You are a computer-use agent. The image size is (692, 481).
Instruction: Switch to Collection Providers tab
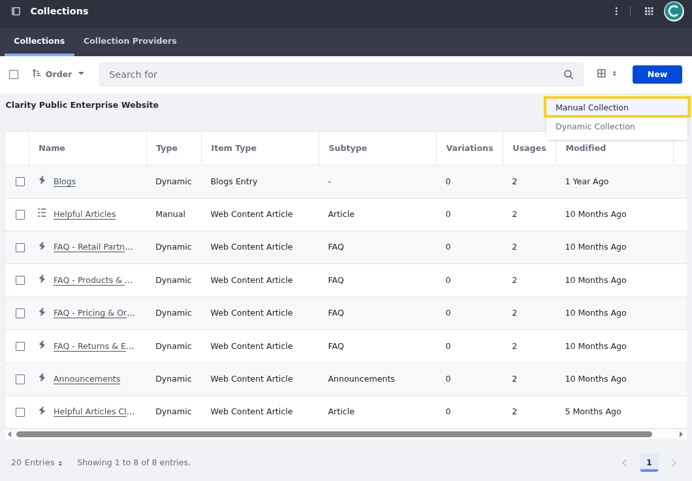130,41
